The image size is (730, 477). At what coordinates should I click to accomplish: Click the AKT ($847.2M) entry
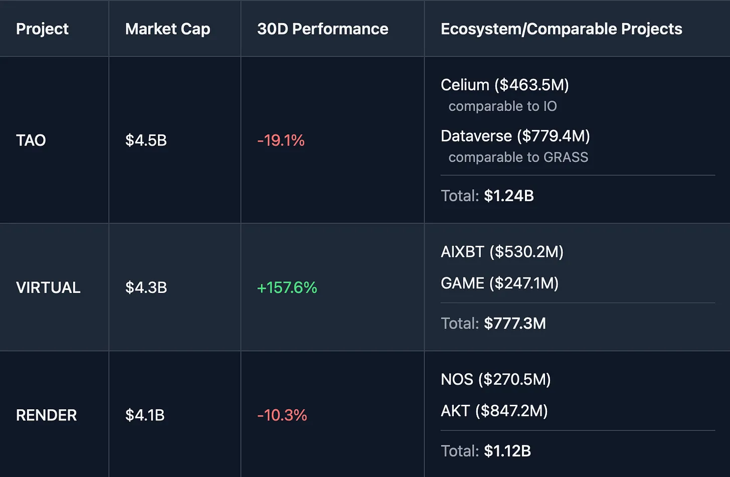pyautogui.click(x=494, y=411)
